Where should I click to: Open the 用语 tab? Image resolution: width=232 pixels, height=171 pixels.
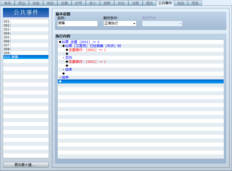[195, 3]
